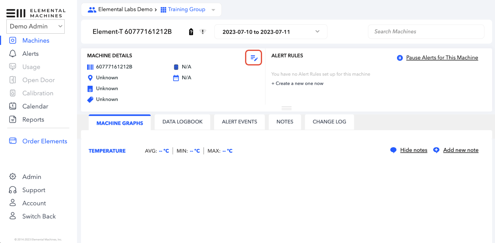Open the date range dropdown
The width and height of the screenshot is (495, 243).
point(271,32)
